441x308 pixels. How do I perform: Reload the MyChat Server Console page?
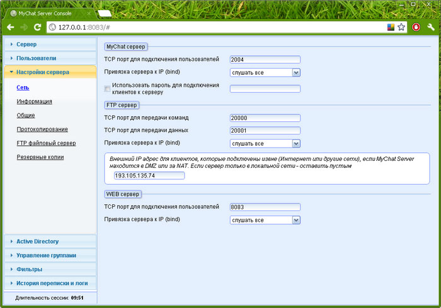click(37, 27)
